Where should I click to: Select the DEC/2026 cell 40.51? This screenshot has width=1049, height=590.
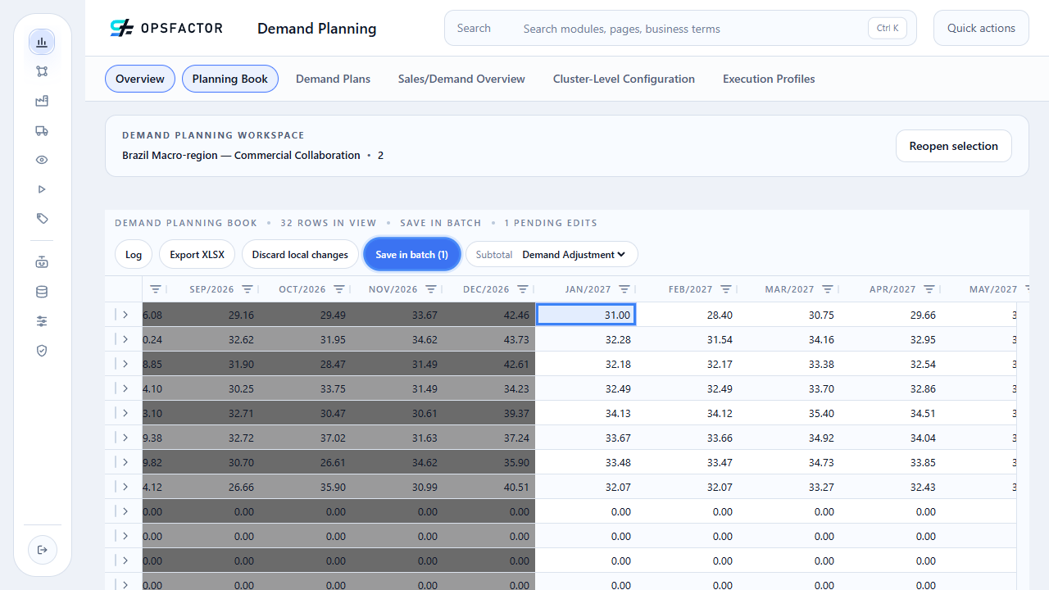[489, 487]
